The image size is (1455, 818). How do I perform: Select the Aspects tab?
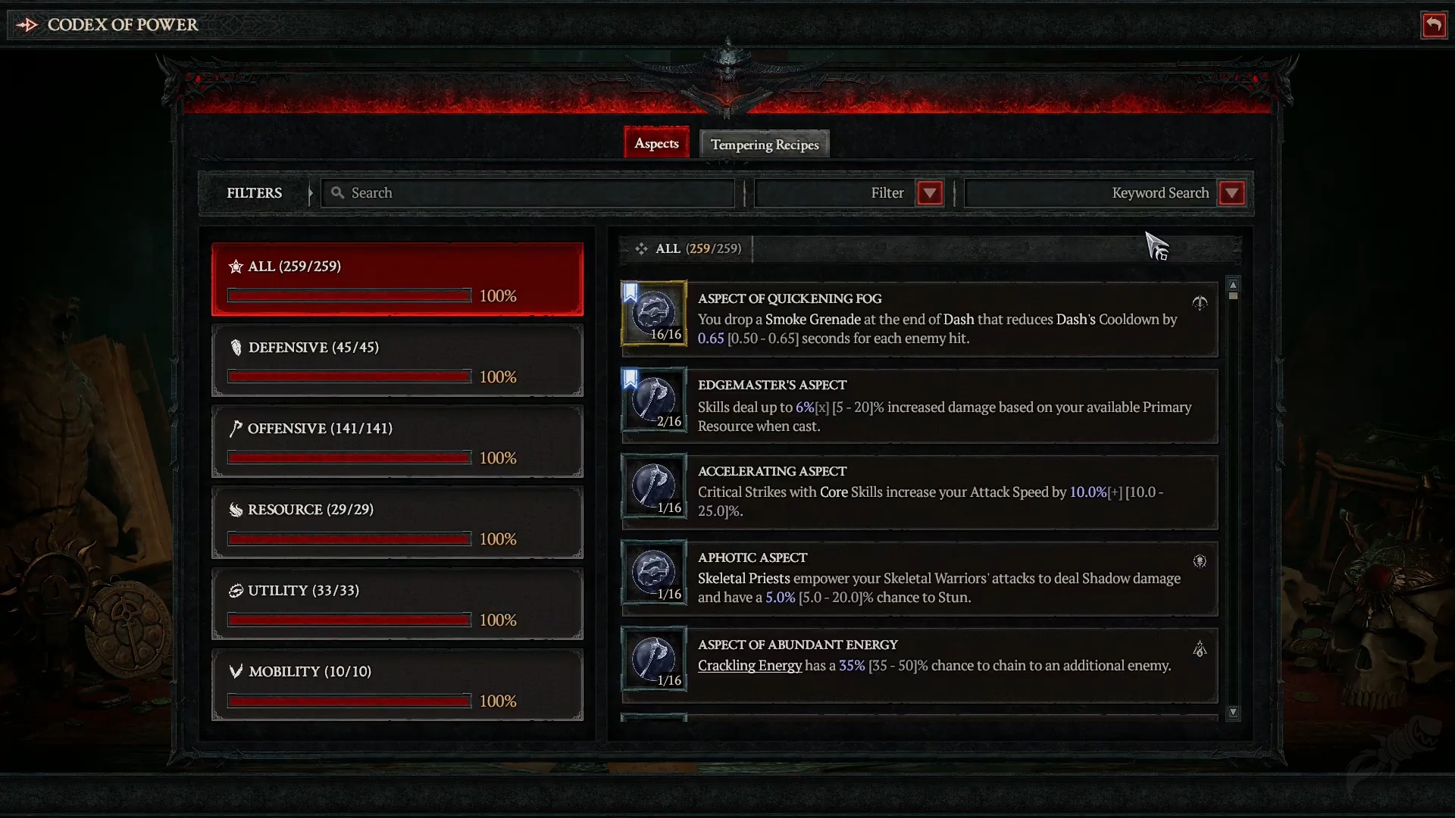pos(656,143)
